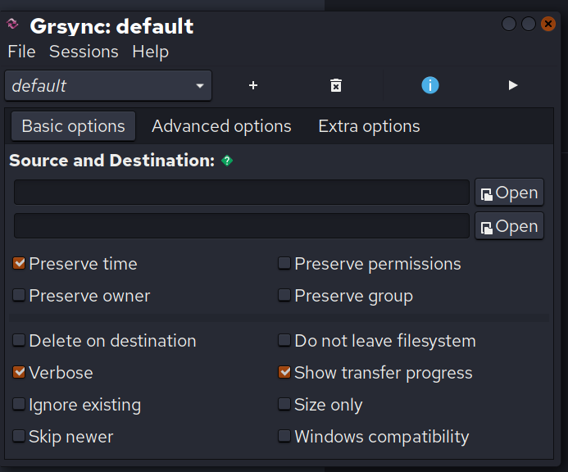Image resolution: width=568 pixels, height=472 pixels.
Task: Disable Show transfer progress
Action: point(284,373)
